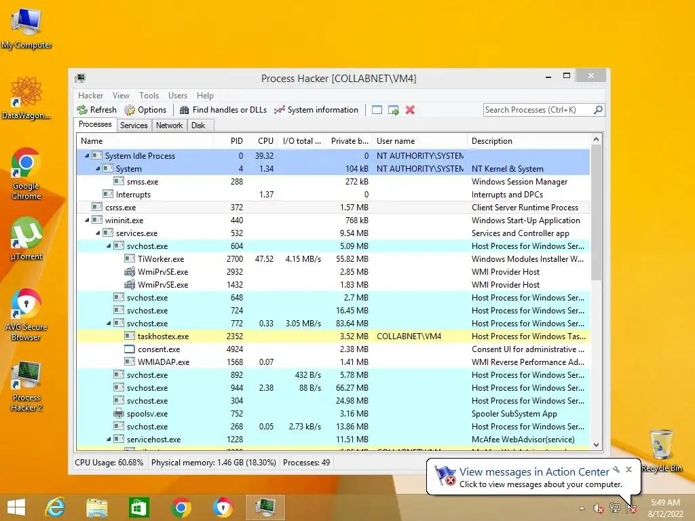
Task: Open the Tools menu
Action: tap(149, 96)
